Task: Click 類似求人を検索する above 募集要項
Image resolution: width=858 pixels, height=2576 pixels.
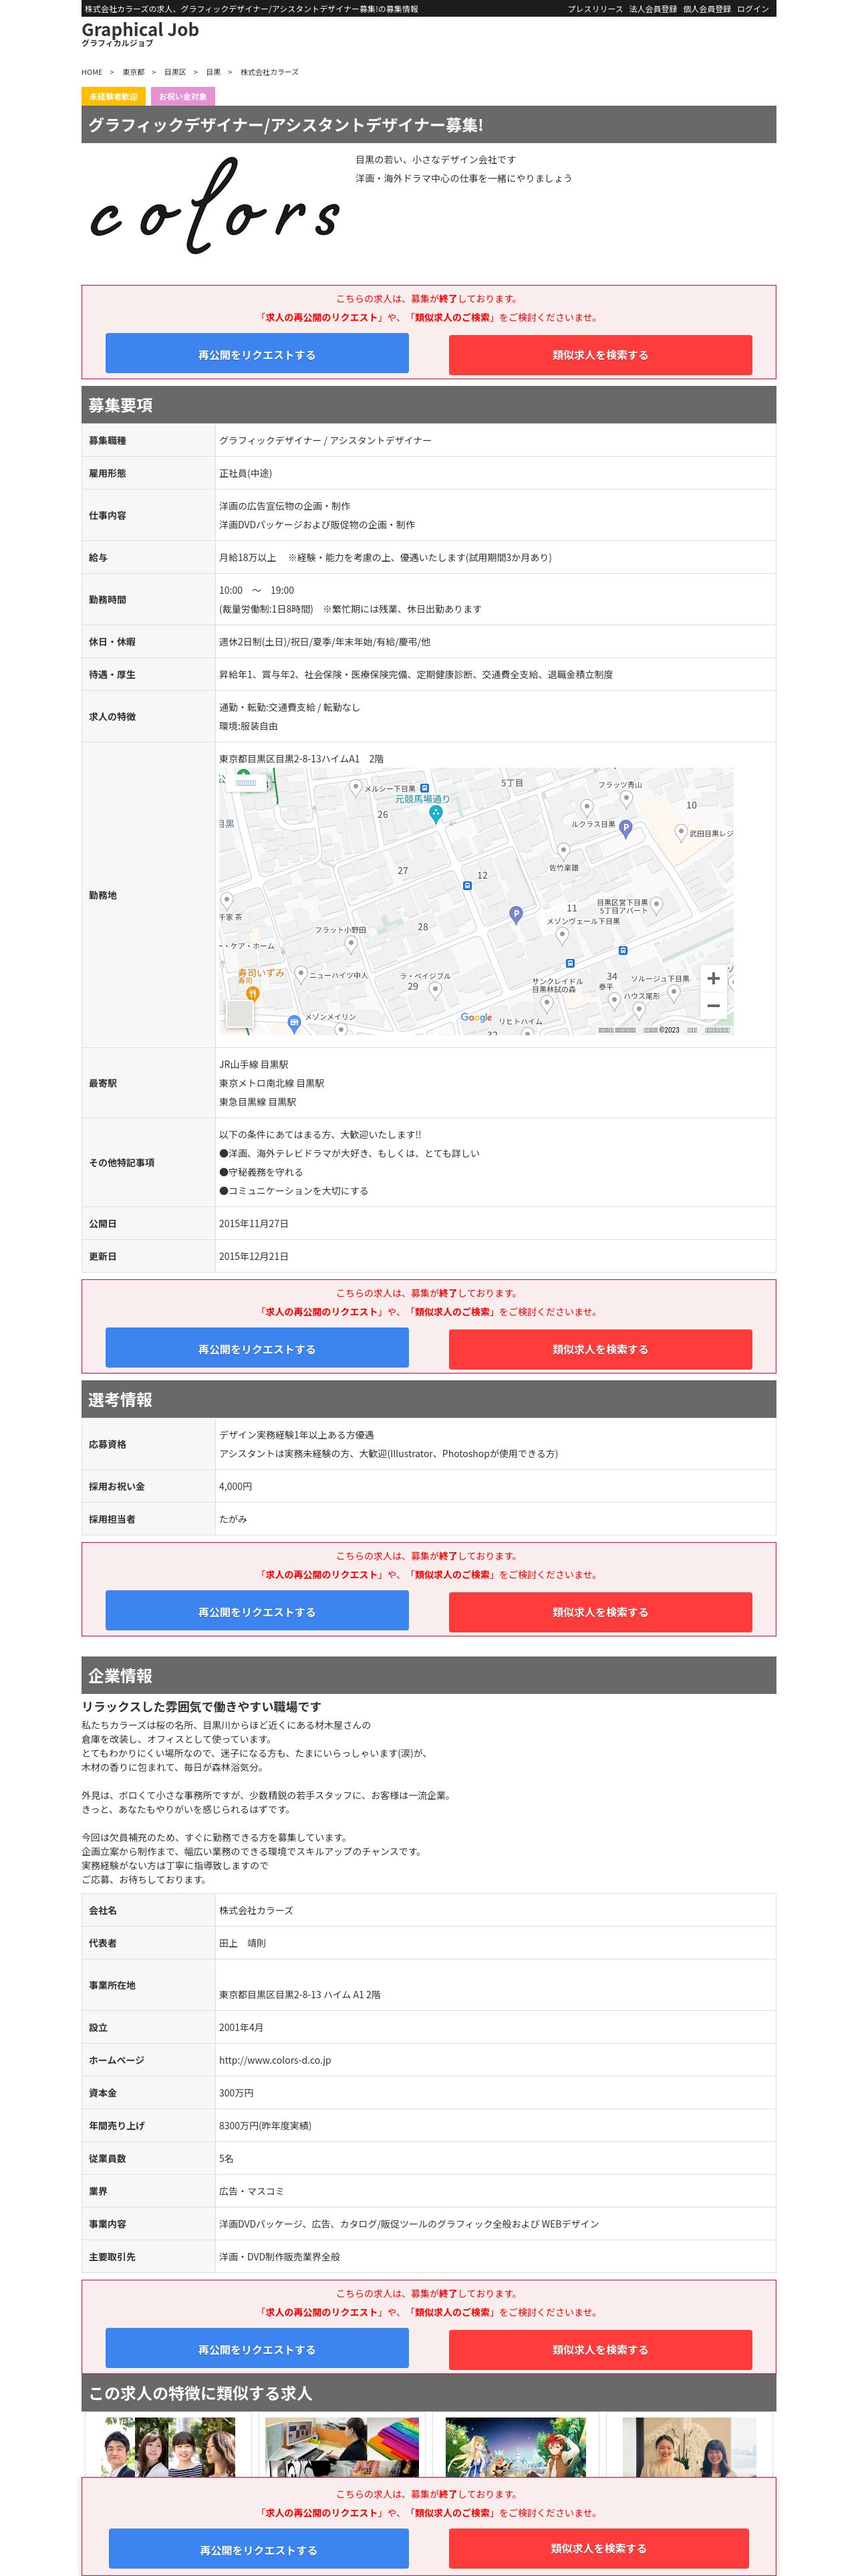Action: click(600, 355)
